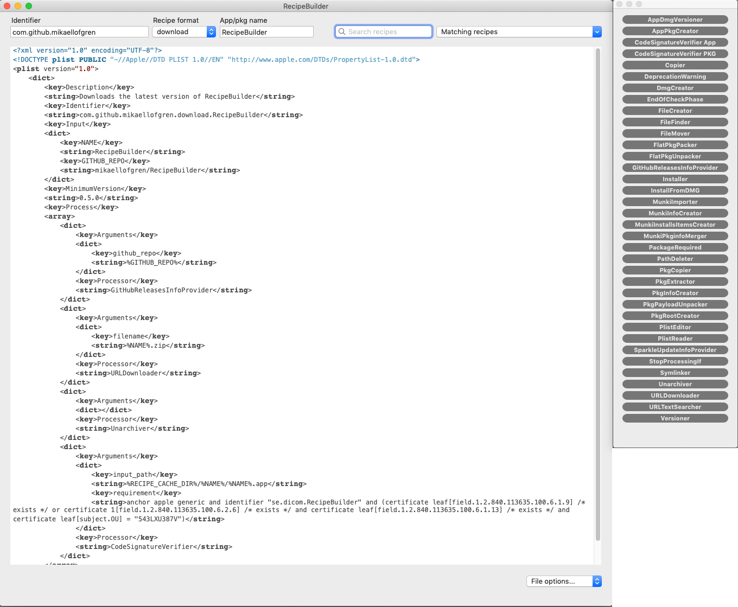
Task: Click the PathDeleter processor button
Action: point(675,259)
